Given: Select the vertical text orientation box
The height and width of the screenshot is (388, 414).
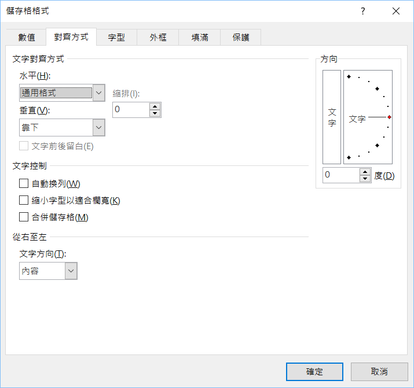Looking at the screenshot, I should 332,117.
